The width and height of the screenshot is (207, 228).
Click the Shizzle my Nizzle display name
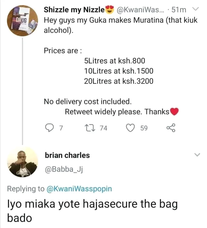(74, 10)
